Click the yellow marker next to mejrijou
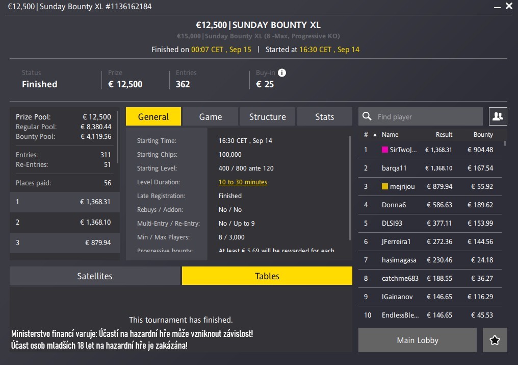This screenshot has height=365, width=518. [x=385, y=187]
